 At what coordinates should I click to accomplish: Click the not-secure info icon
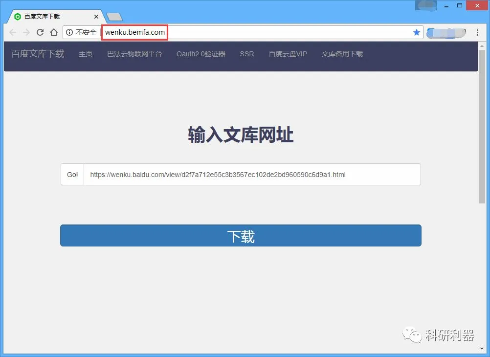[69, 32]
